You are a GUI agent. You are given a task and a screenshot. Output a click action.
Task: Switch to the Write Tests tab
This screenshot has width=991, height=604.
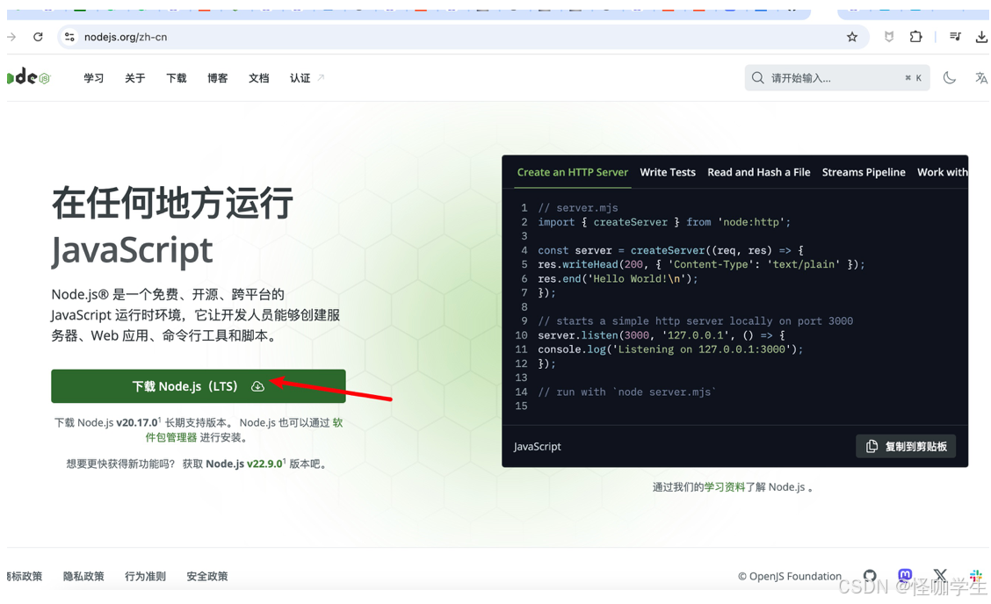pos(668,172)
